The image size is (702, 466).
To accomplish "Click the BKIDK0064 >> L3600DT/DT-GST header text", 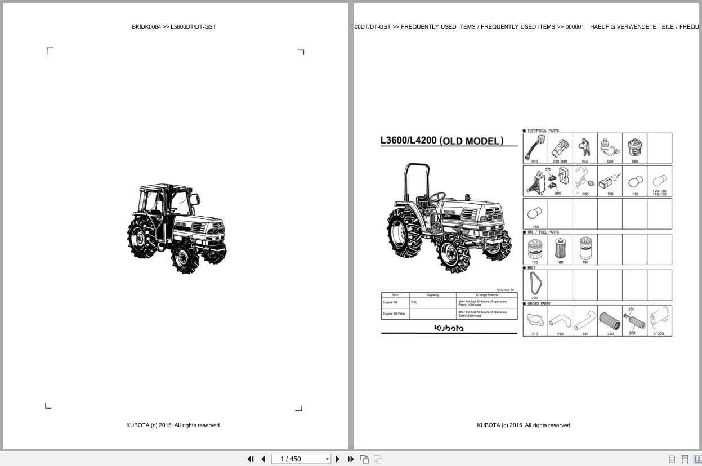I will (x=174, y=27).
